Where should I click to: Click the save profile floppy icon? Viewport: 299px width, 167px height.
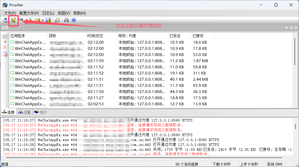[x=48, y=20]
